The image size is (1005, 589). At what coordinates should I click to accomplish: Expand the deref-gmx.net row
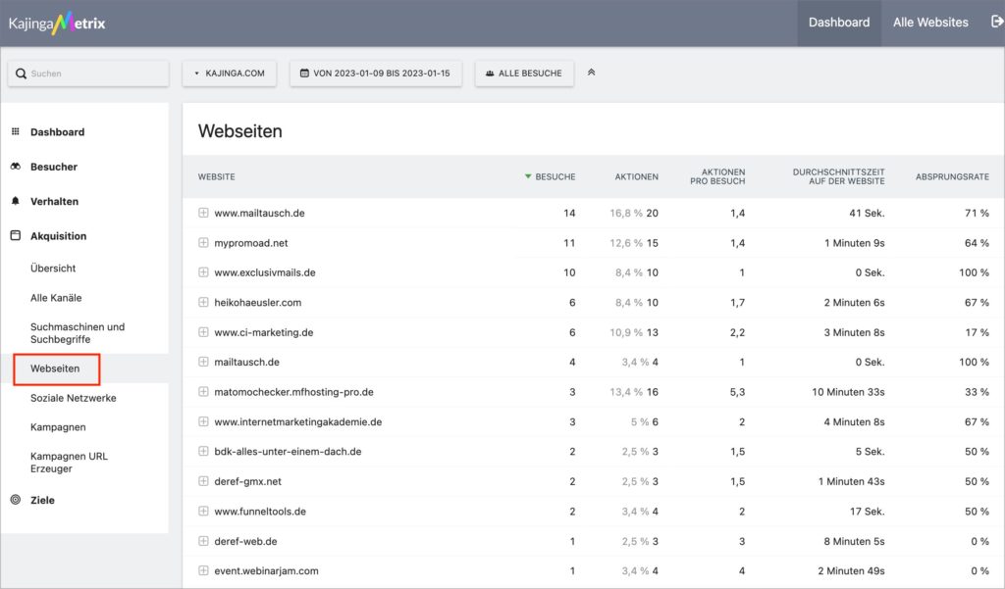[203, 481]
